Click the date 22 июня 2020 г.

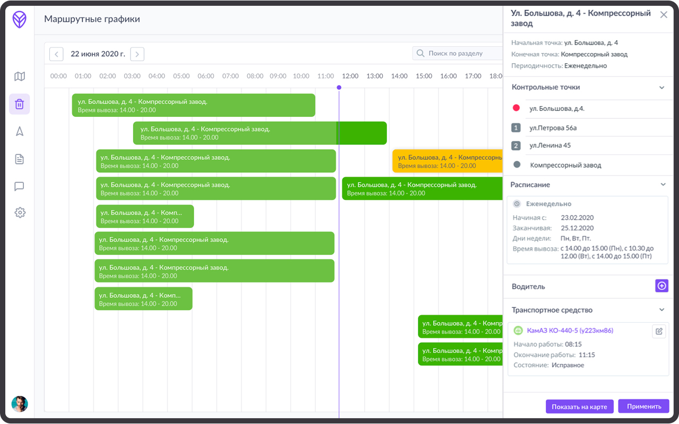(98, 54)
